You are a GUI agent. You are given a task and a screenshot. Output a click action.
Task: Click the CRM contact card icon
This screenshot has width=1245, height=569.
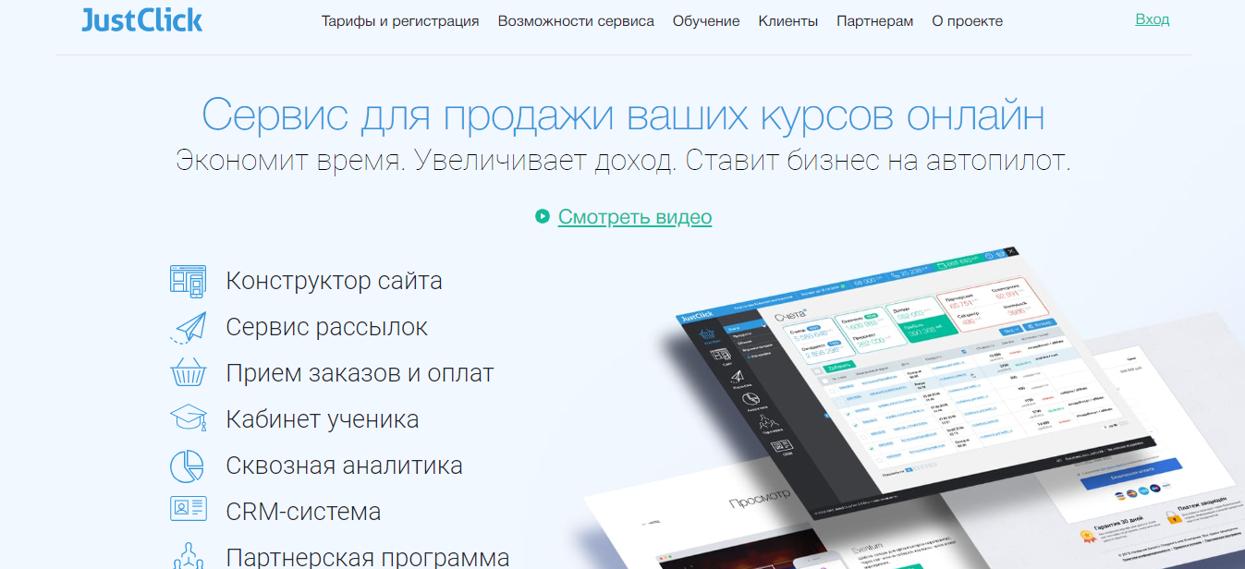[x=188, y=511]
